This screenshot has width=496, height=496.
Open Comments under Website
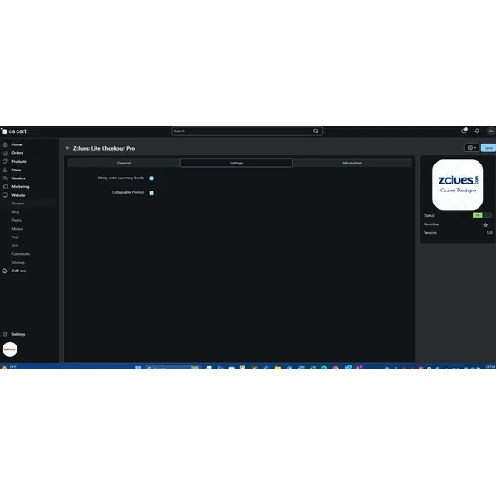pos(21,254)
